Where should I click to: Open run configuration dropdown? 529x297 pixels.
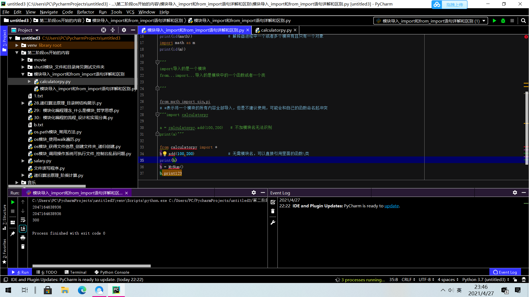(430, 21)
